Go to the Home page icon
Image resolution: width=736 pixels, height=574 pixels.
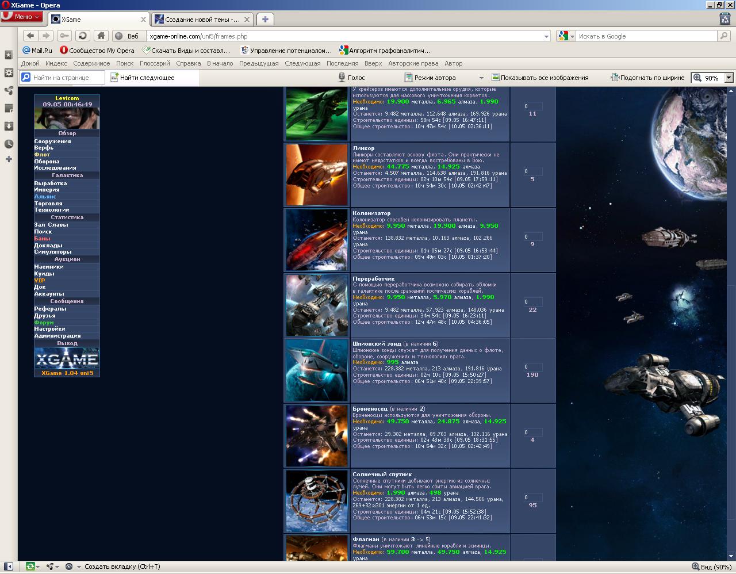101,36
